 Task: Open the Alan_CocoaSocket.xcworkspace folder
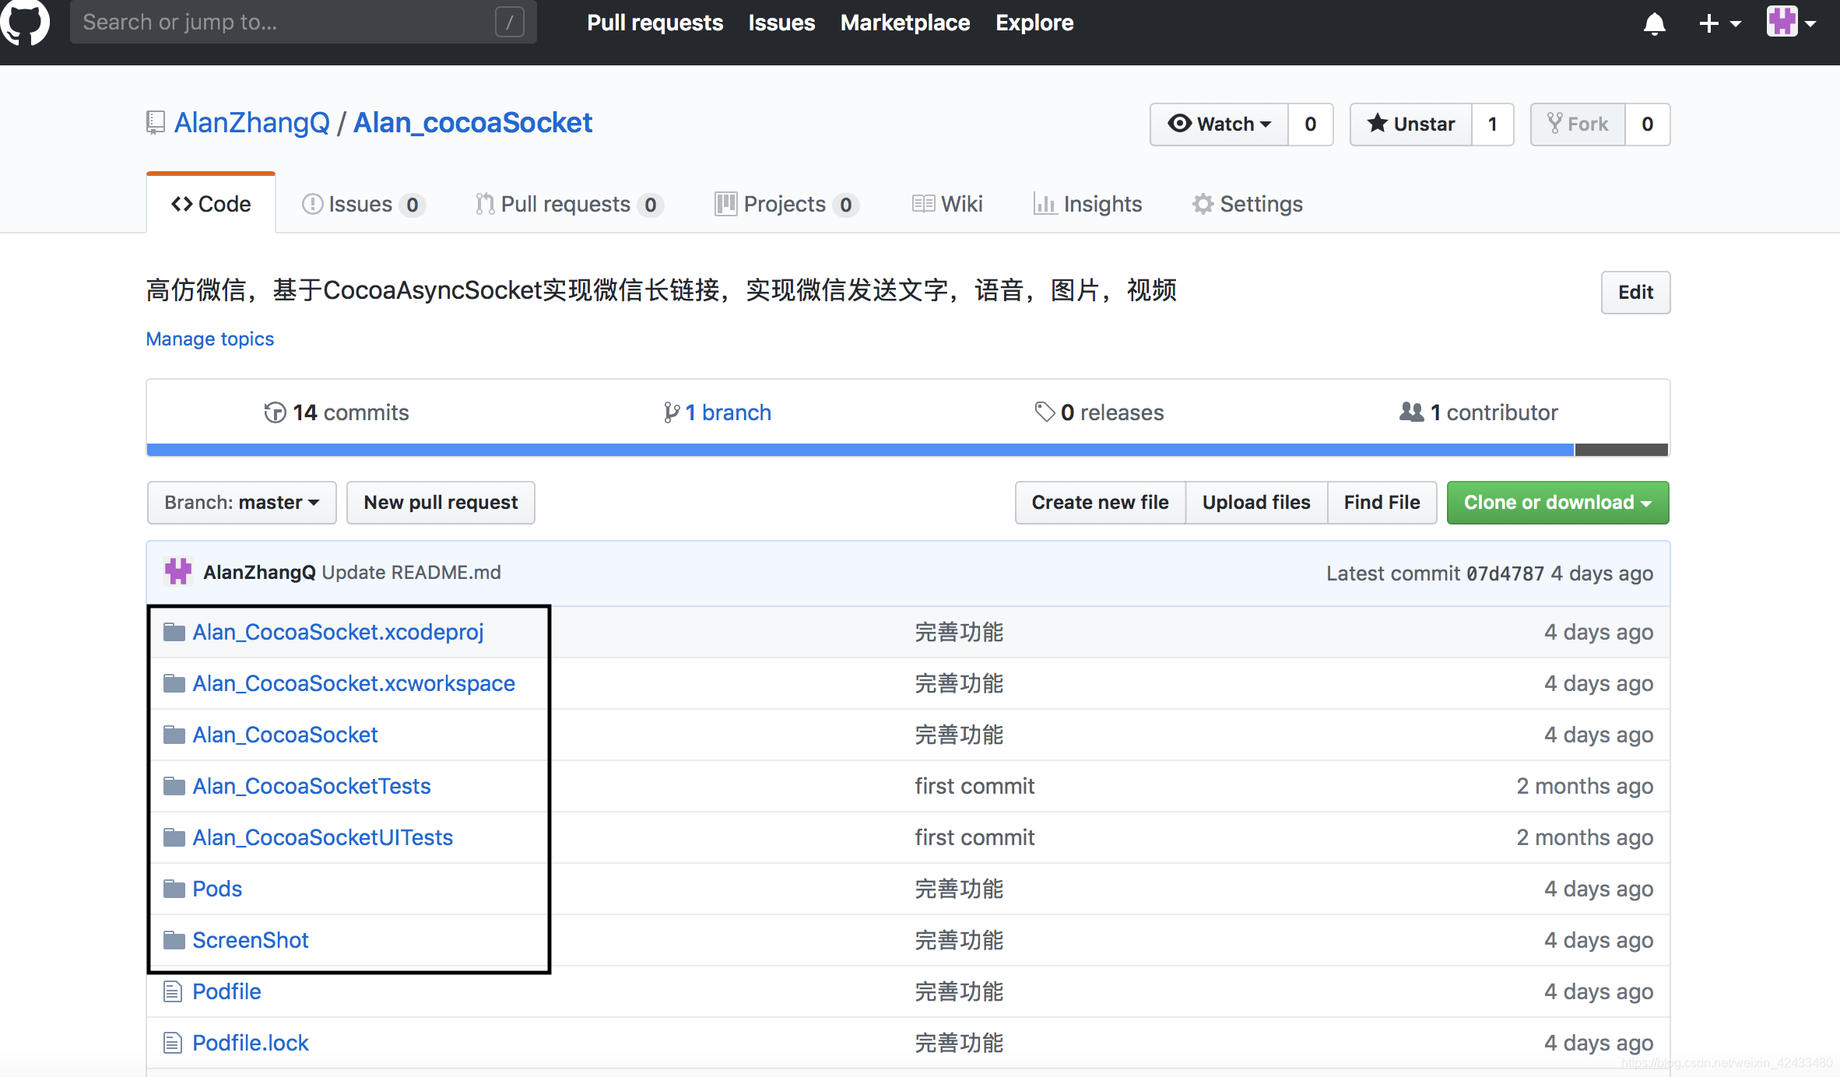[353, 683]
